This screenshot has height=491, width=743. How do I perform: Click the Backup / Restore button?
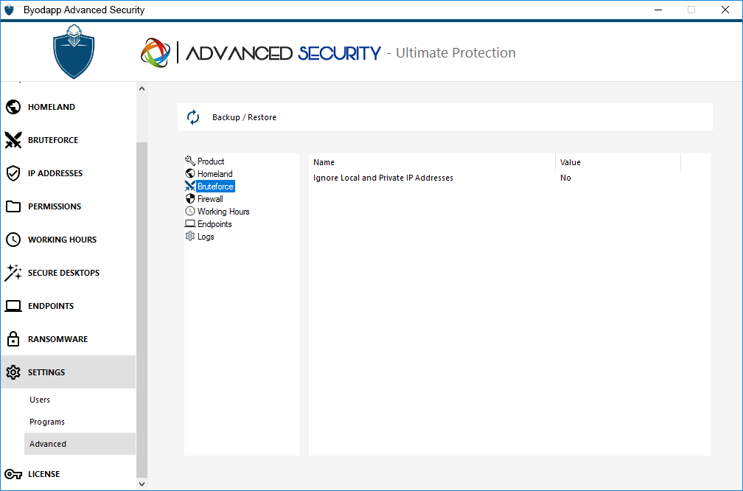click(445, 117)
